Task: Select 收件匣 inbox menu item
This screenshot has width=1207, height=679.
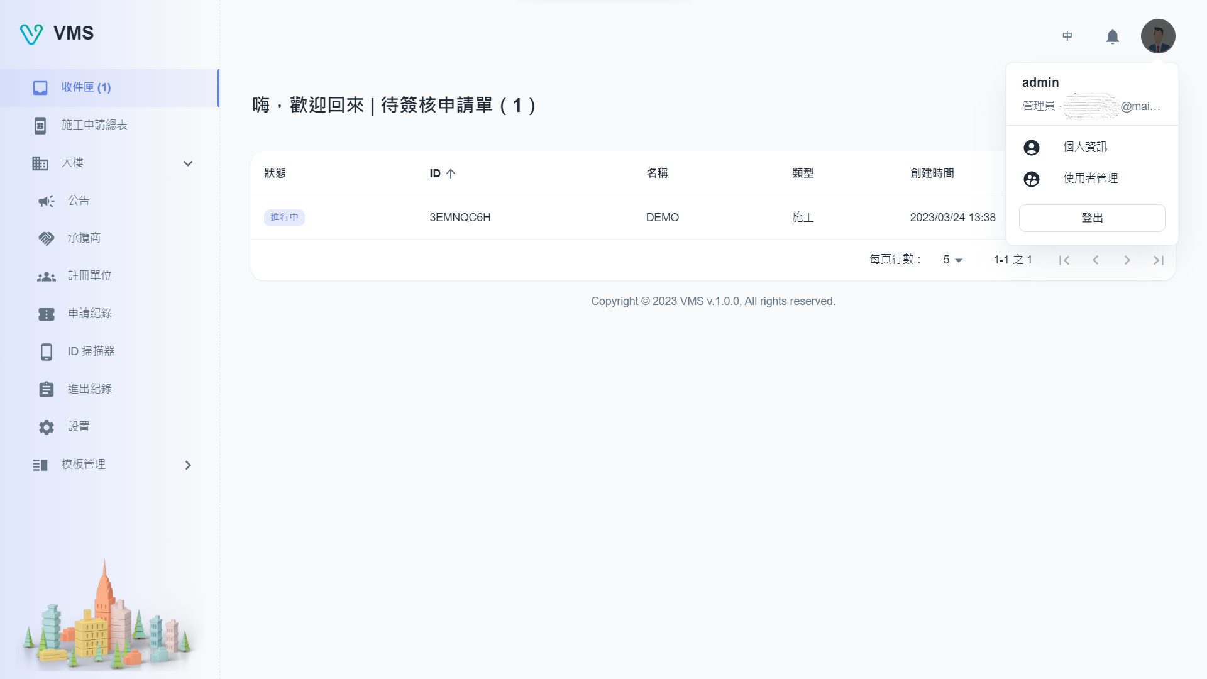Action: point(85,87)
